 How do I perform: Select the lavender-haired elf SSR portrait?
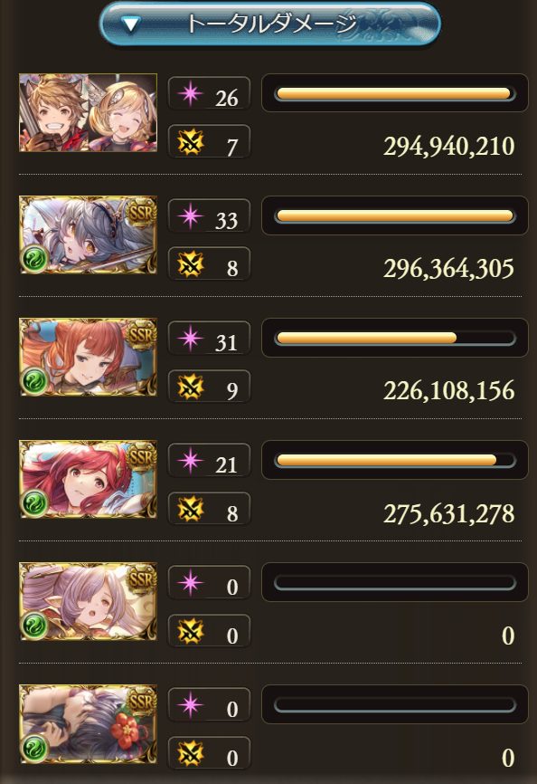tap(88, 601)
